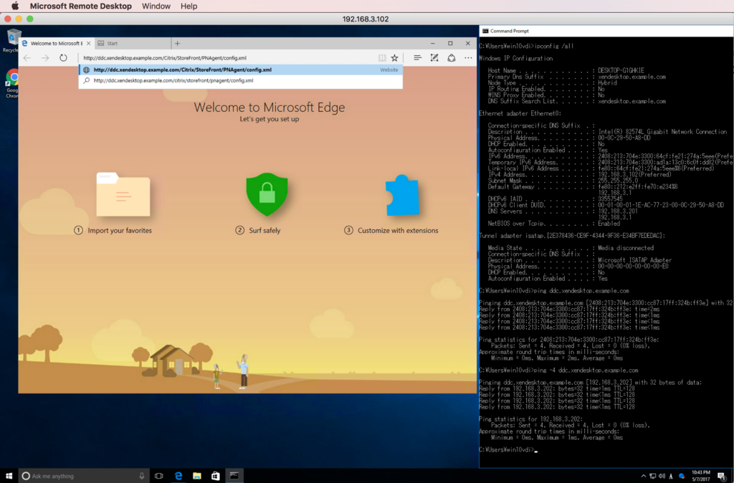Open Edge More actions menu
The width and height of the screenshot is (734, 483).
pos(468,58)
